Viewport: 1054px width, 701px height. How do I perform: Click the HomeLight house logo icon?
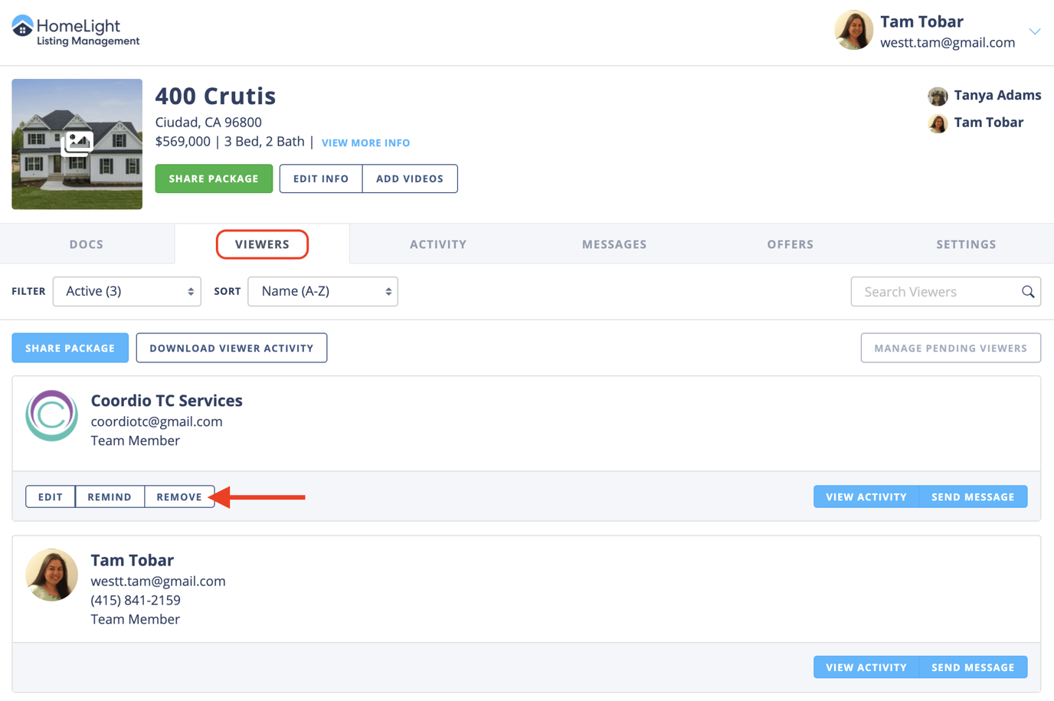(22, 26)
